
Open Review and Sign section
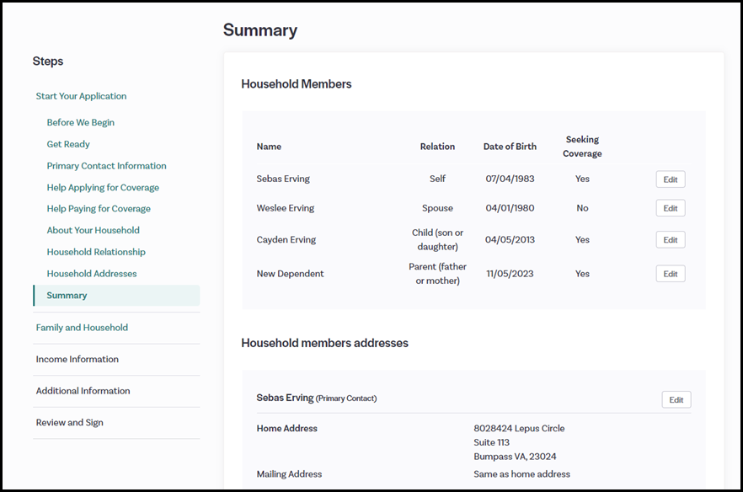point(69,423)
